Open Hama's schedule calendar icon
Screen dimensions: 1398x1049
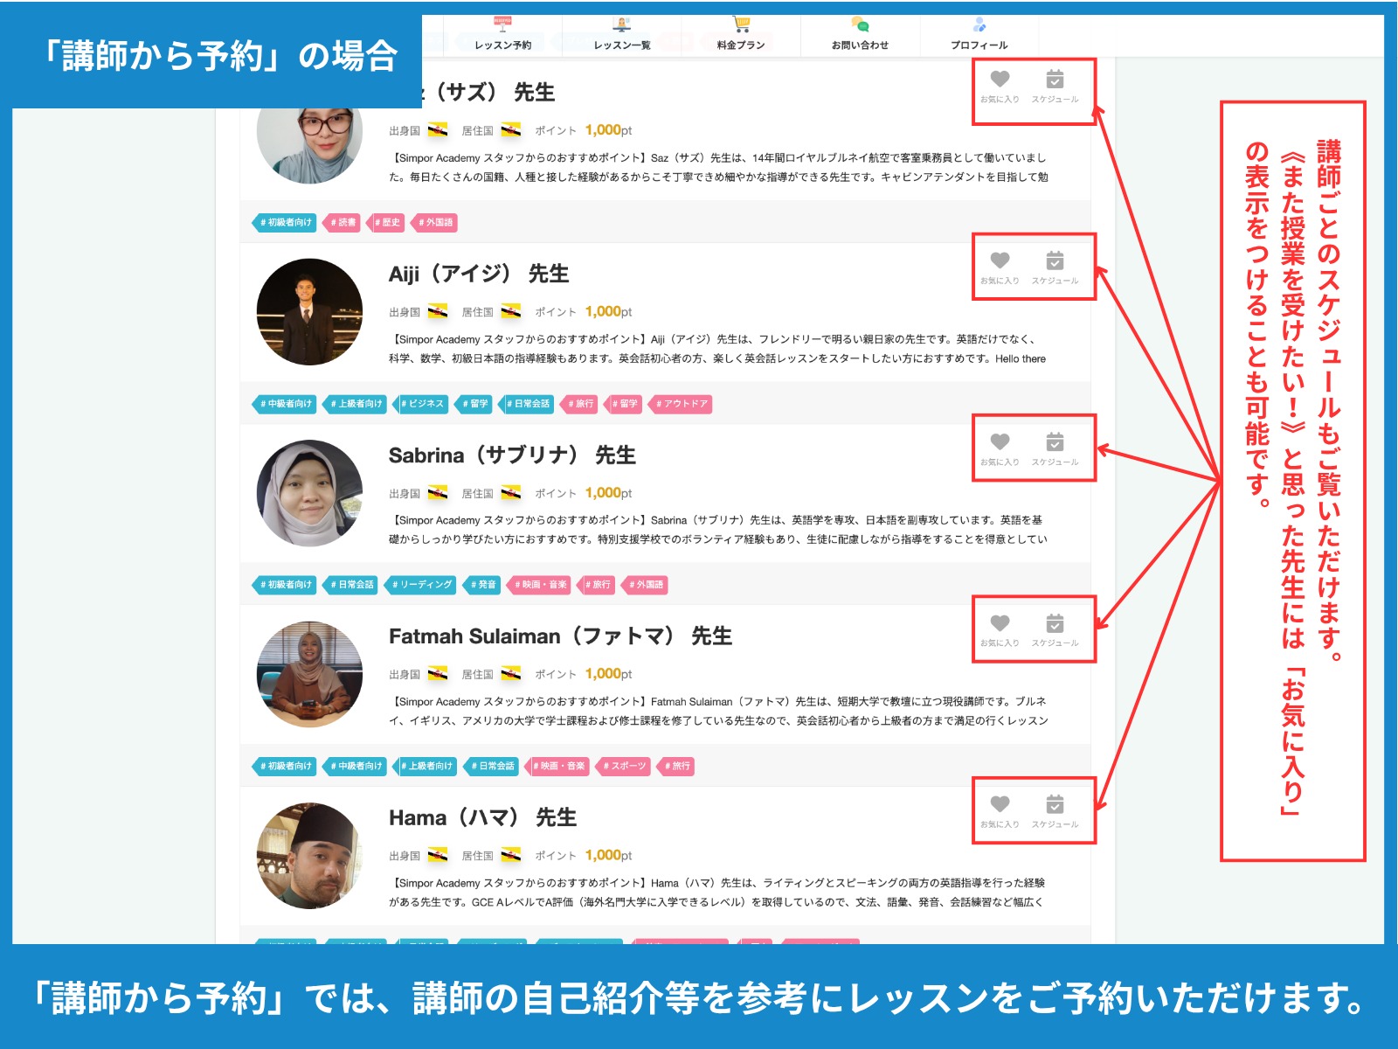click(1055, 811)
